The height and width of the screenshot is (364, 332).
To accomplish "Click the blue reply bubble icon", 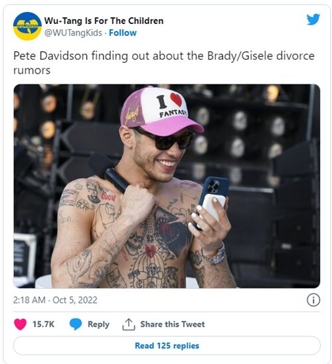I will click(x=76, y=324).
